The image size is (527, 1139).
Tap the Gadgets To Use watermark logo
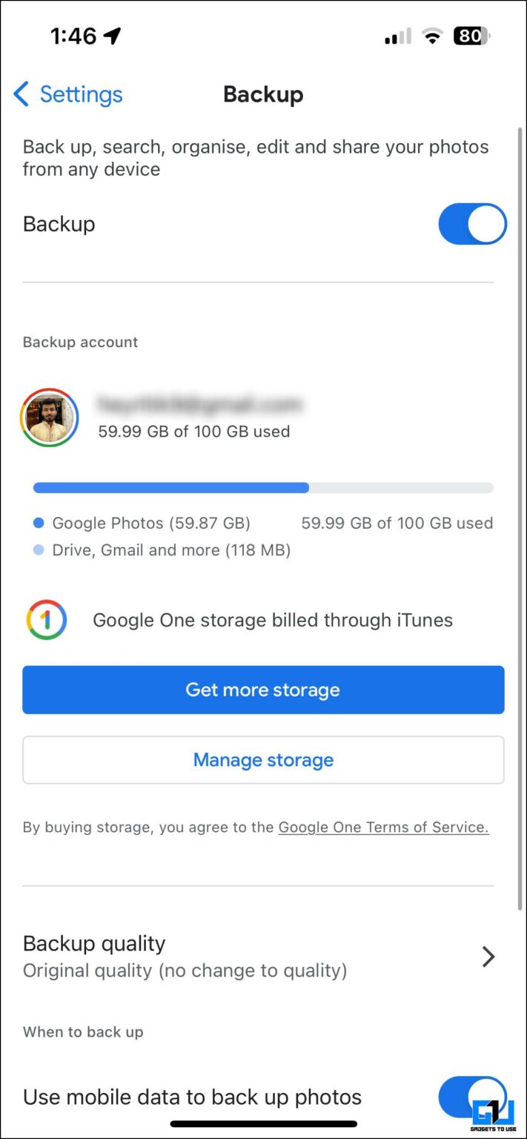pyautogui.click(x=492, y=1109)
